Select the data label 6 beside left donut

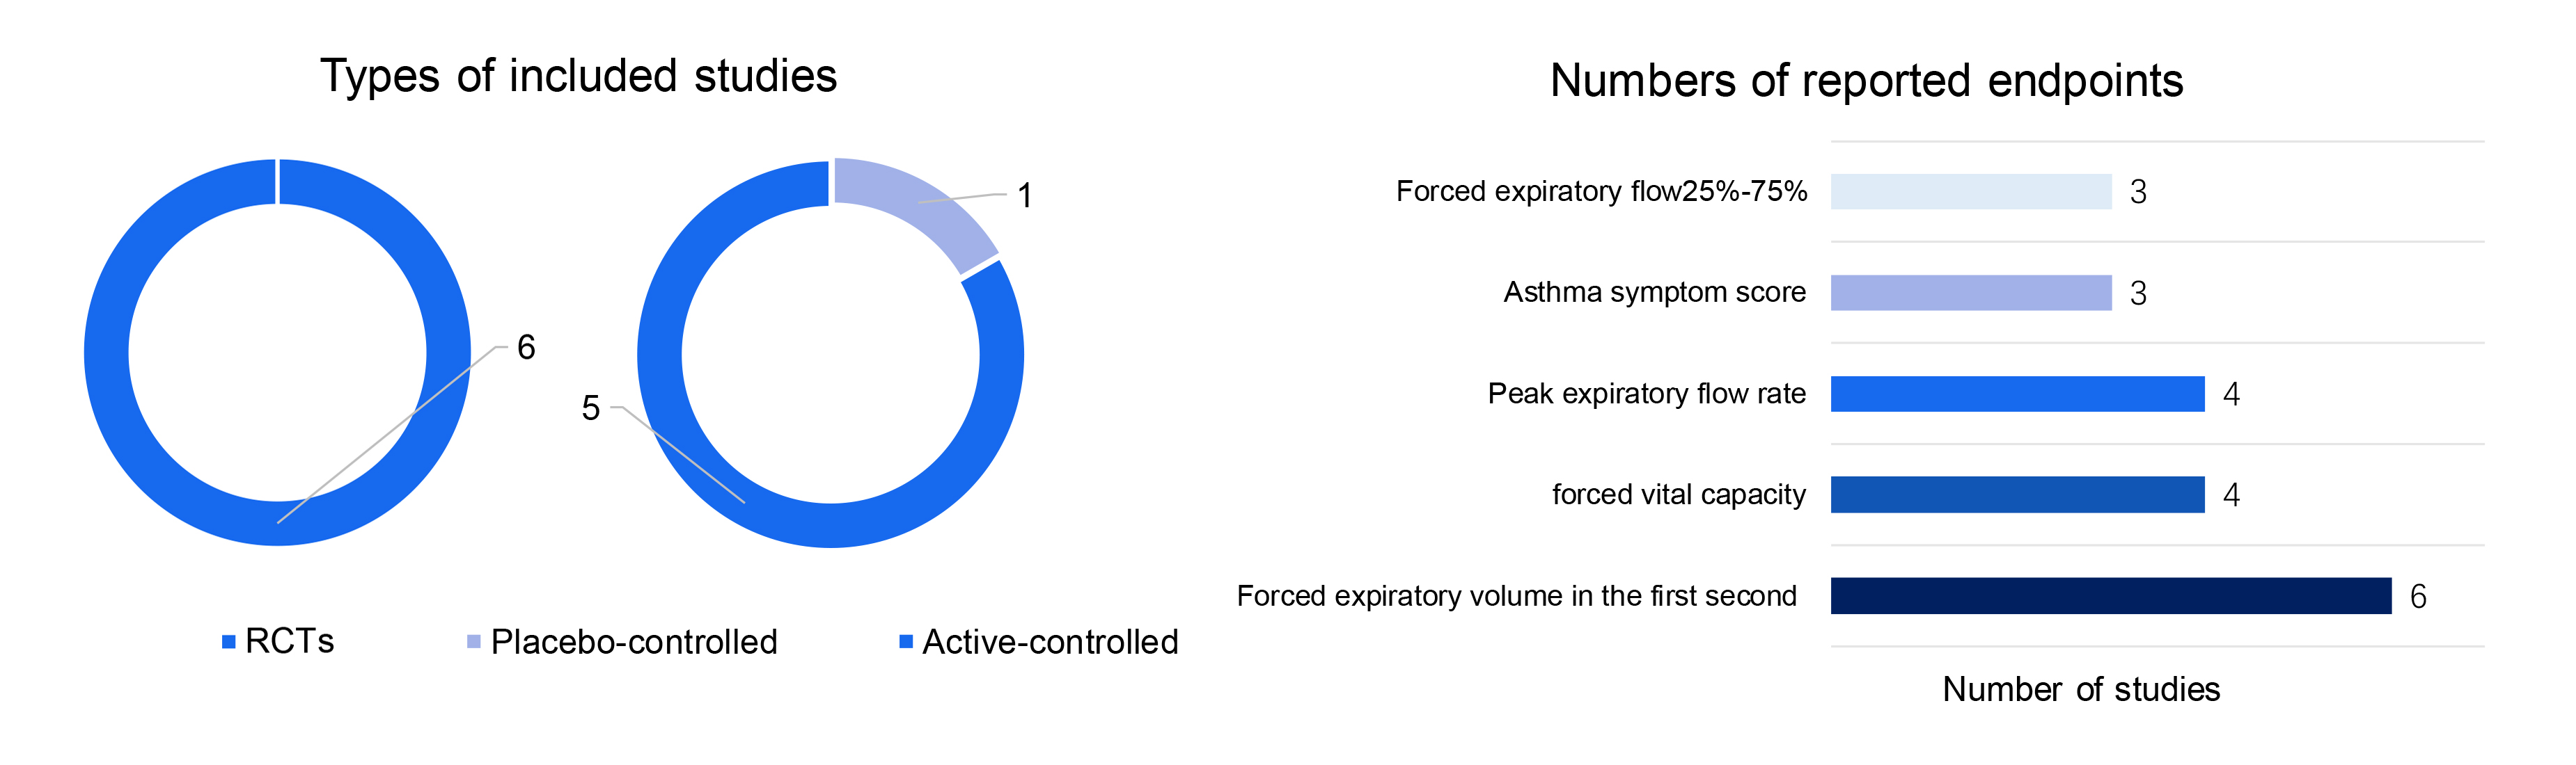(x=526, y=346)
